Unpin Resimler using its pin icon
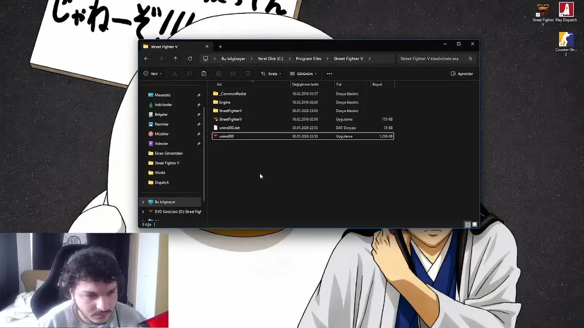Image resolution: width=584 pixels, height=328 pixels. pyautogui.click(x=198, y=124)
